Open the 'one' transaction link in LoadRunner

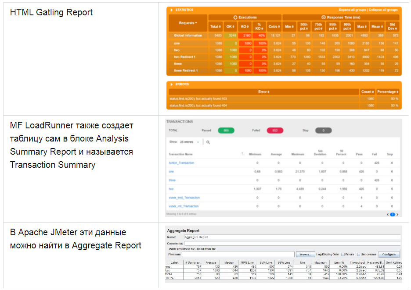pyautogui.click(x=171, y=172)
